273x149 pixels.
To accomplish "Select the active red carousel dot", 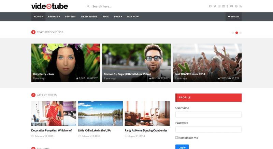I will click(236, 33).
